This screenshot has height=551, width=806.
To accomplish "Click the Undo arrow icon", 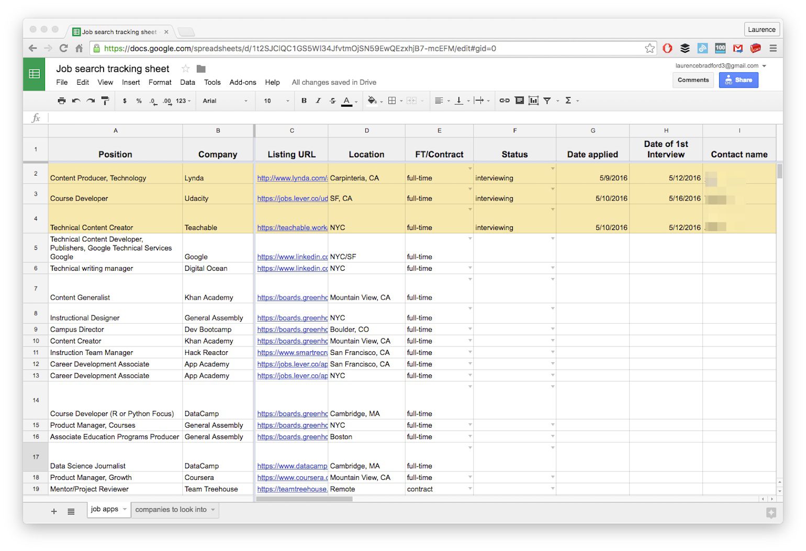I will [x=76, y=101].
